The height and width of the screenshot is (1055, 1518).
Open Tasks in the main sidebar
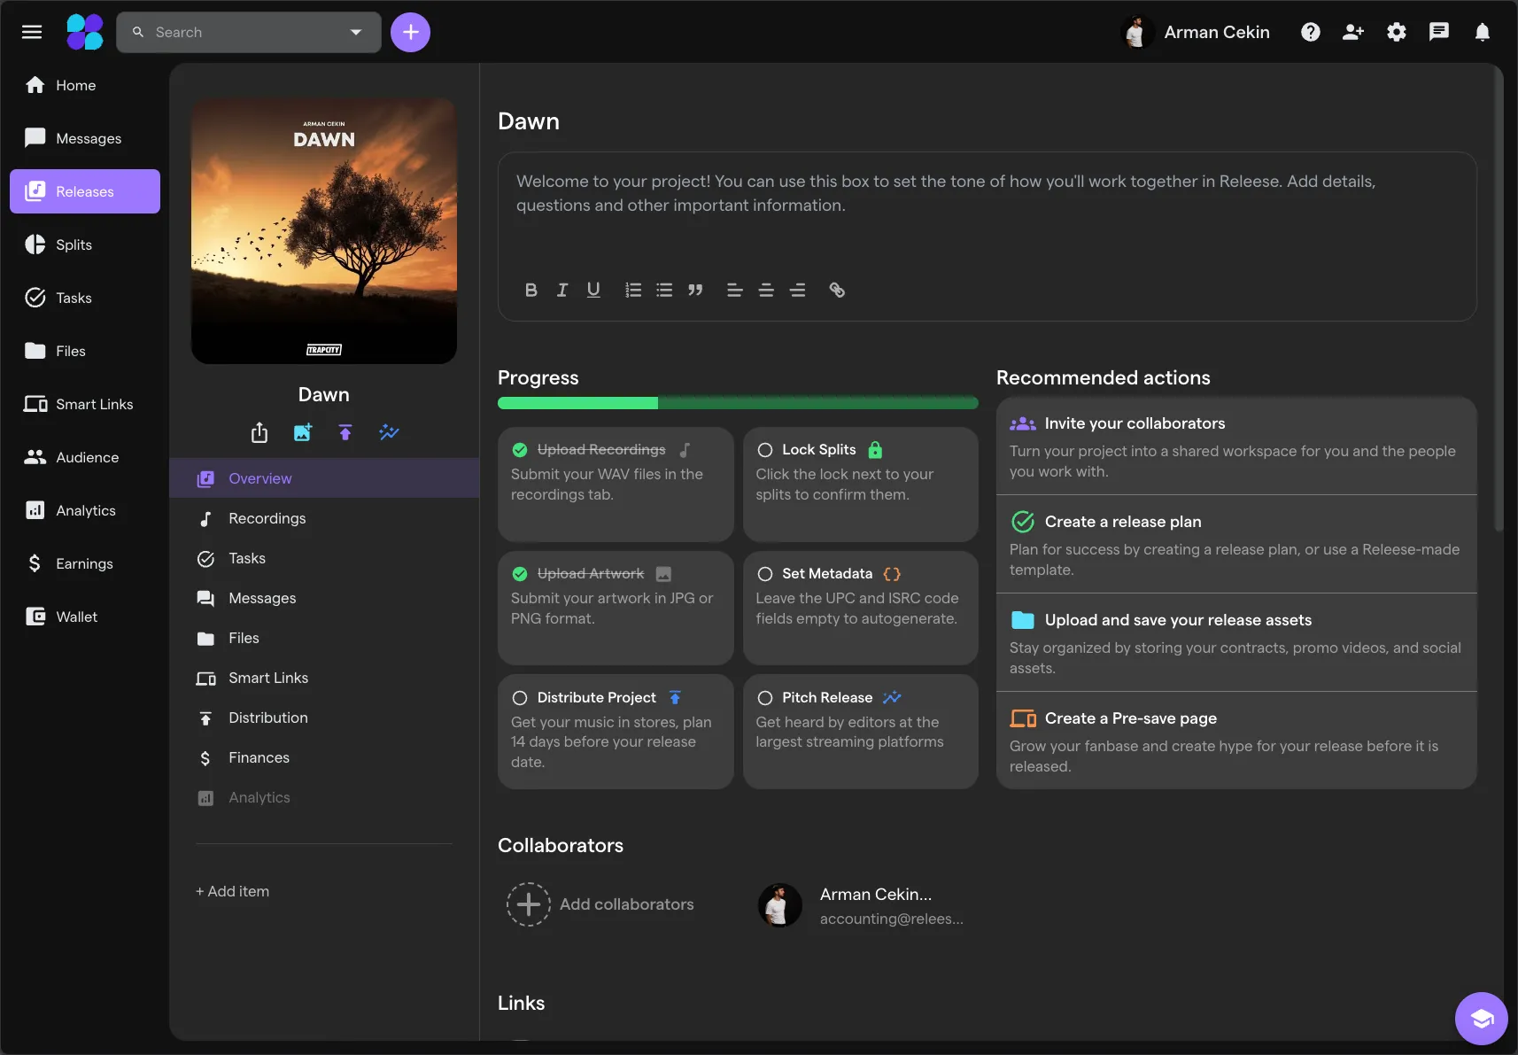85,298
